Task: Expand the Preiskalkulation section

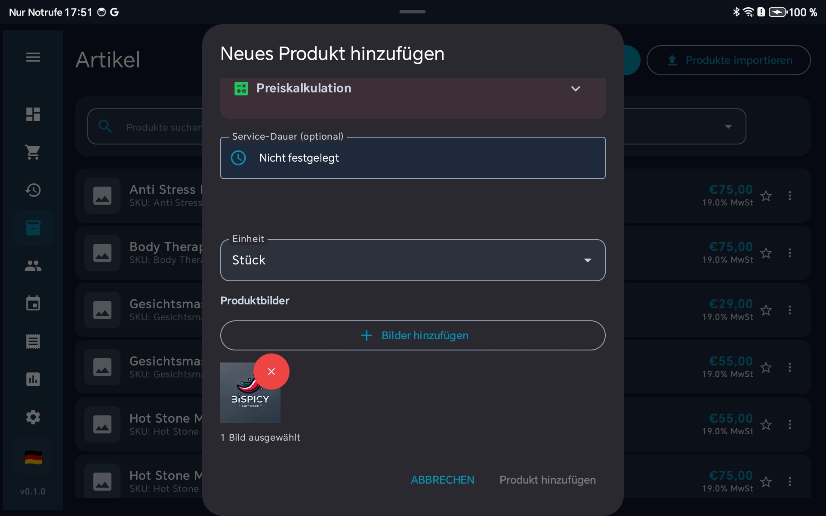Action: (x=575, y=89)
